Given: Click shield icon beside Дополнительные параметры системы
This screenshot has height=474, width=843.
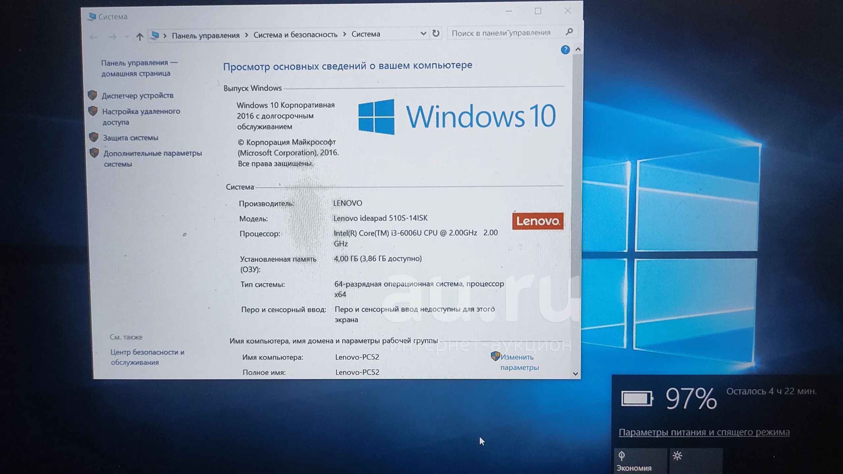Looking at the screenshot, I should pos(95,153).
